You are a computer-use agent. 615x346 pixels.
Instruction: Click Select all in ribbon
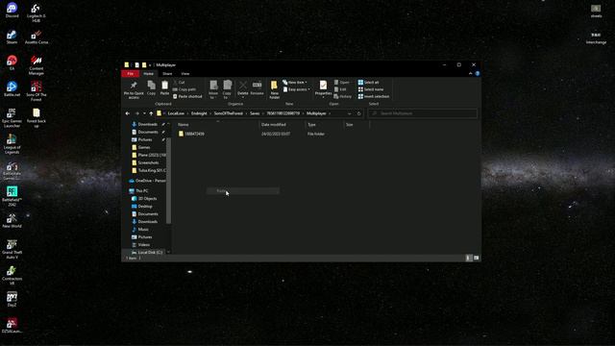368,83
